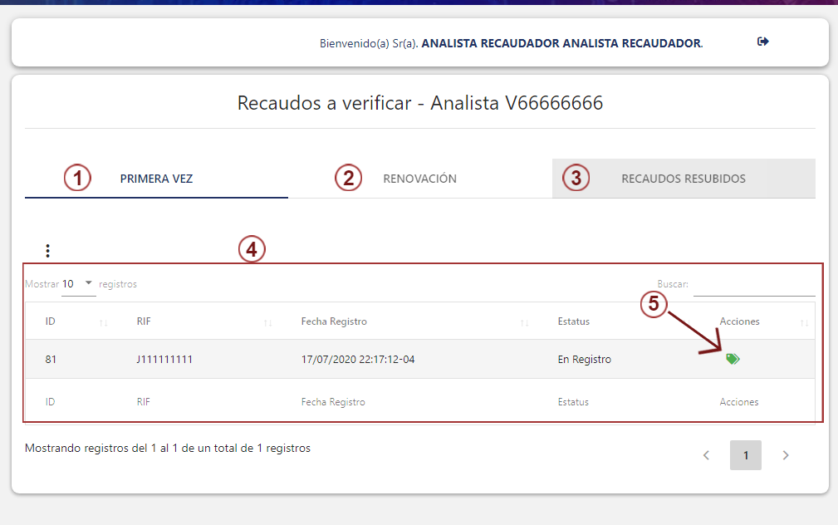
Task: Click the Estatus column header
Action: 573,321
